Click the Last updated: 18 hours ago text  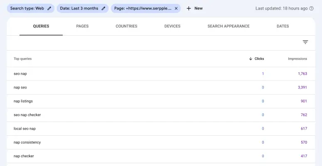[x=282, y=8]
